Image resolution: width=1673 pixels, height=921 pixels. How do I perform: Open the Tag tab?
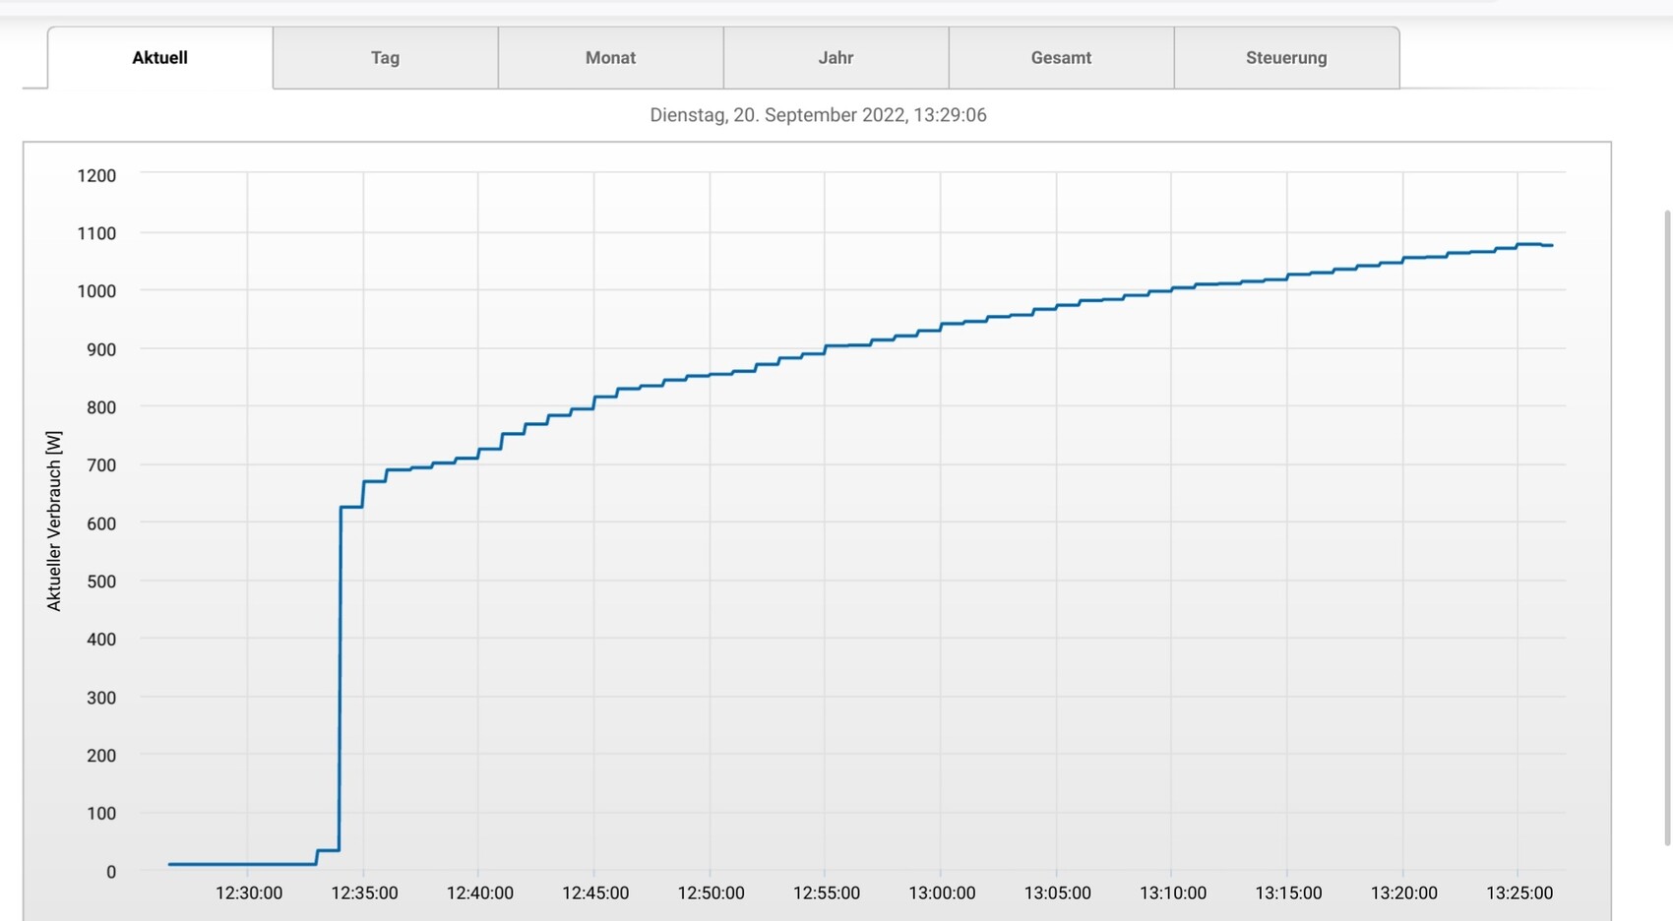[385, 58]
